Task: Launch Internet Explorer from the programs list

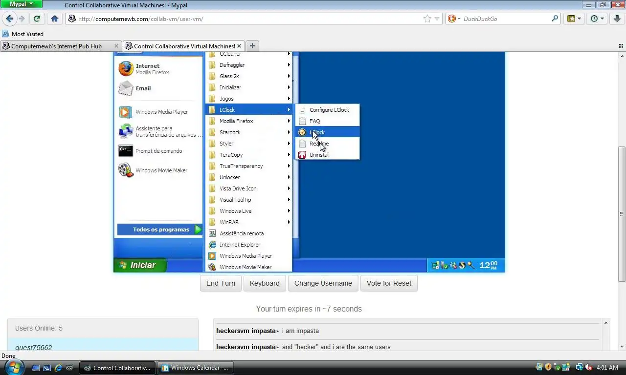Action: click(x=248, y=245)
